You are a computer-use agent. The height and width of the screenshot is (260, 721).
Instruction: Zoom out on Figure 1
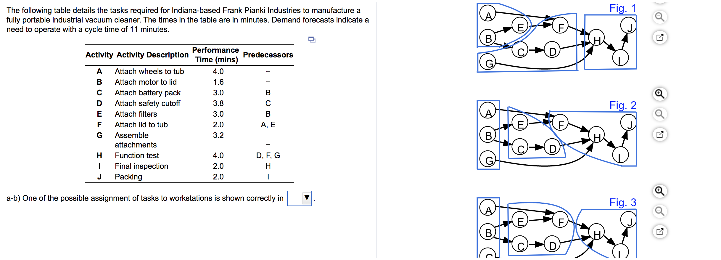coord(659,17)
